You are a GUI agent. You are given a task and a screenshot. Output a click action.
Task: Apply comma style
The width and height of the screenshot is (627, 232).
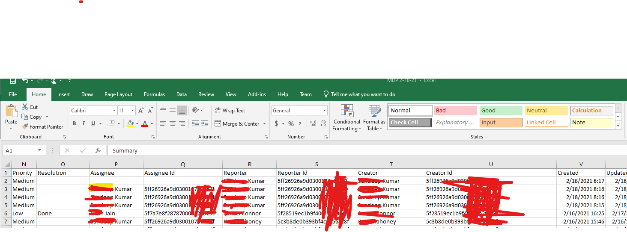[300, 123]
